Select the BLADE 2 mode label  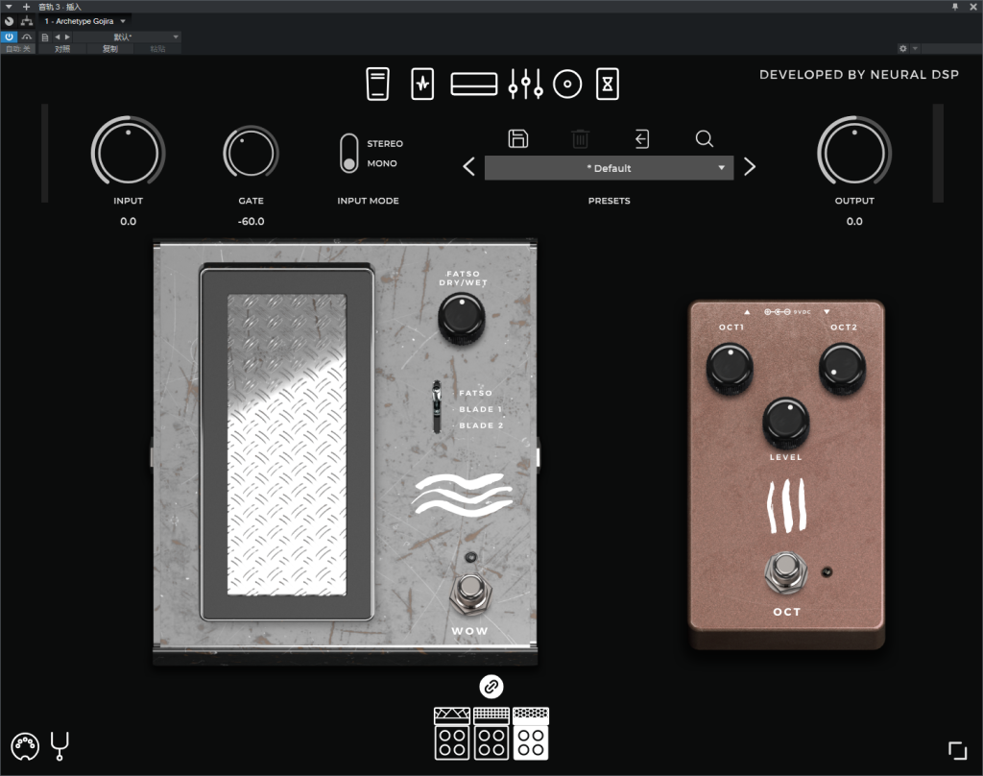pyautogui.click(x=481, y=425)
